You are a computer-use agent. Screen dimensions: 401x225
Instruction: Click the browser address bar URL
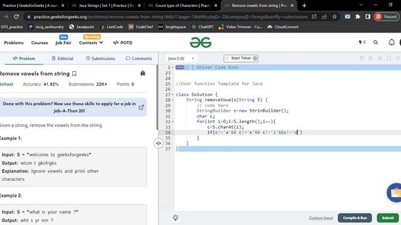pos(170,17)
